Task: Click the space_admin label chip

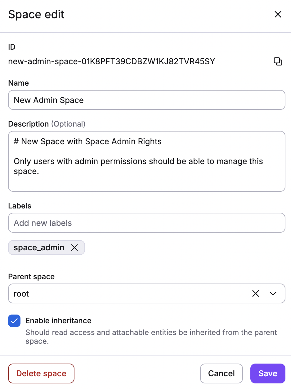Action: click(39, 248)
